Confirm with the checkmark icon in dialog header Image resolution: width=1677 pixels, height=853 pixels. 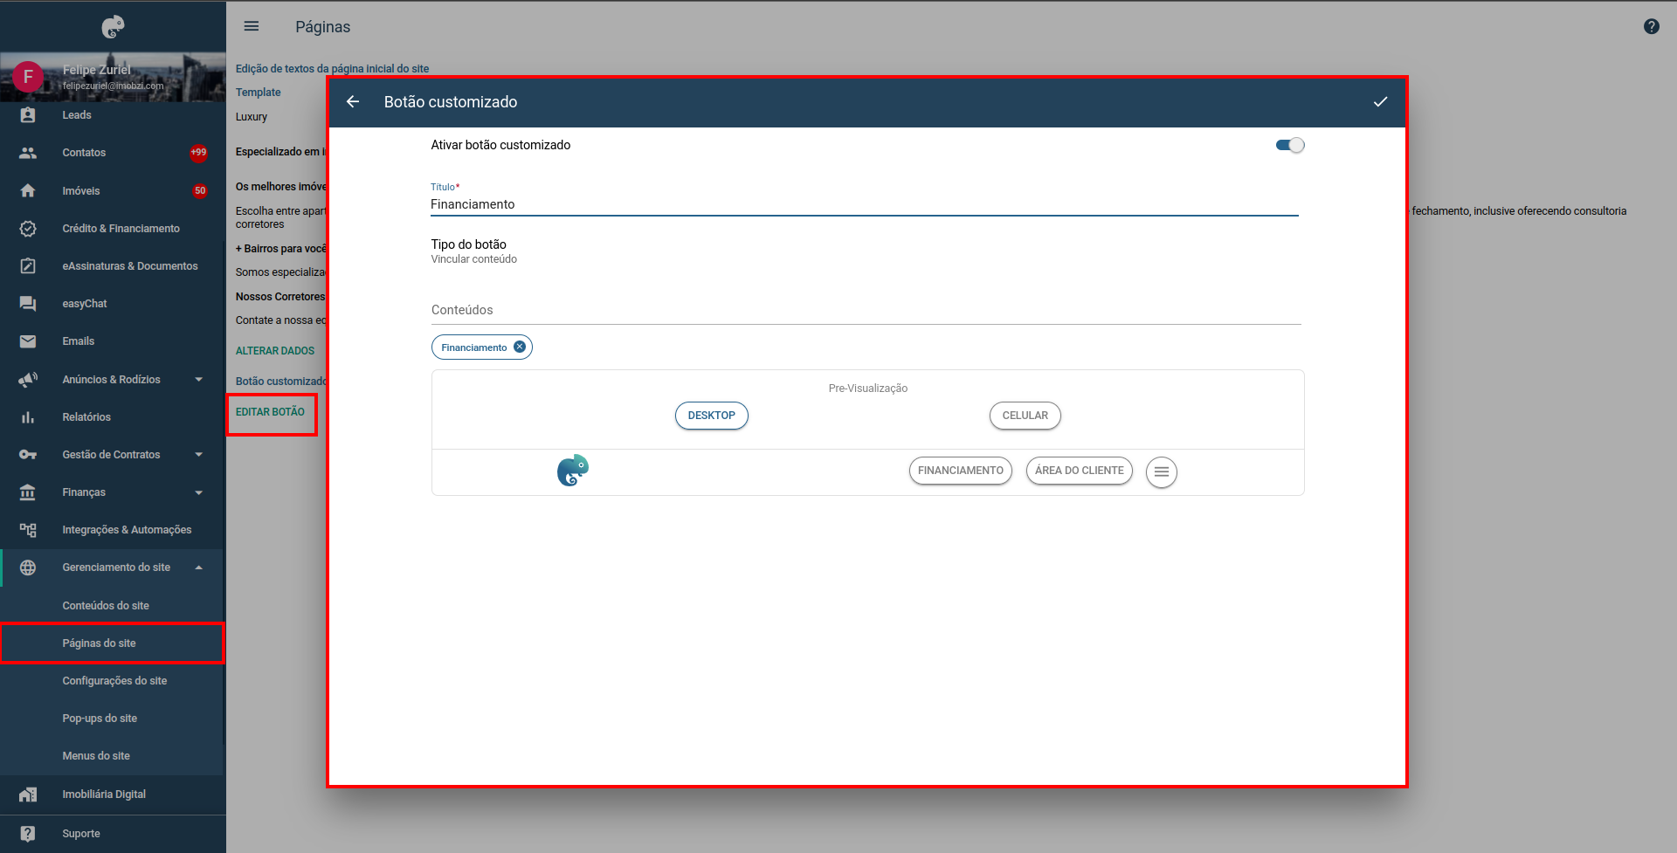coord(1380,102)
